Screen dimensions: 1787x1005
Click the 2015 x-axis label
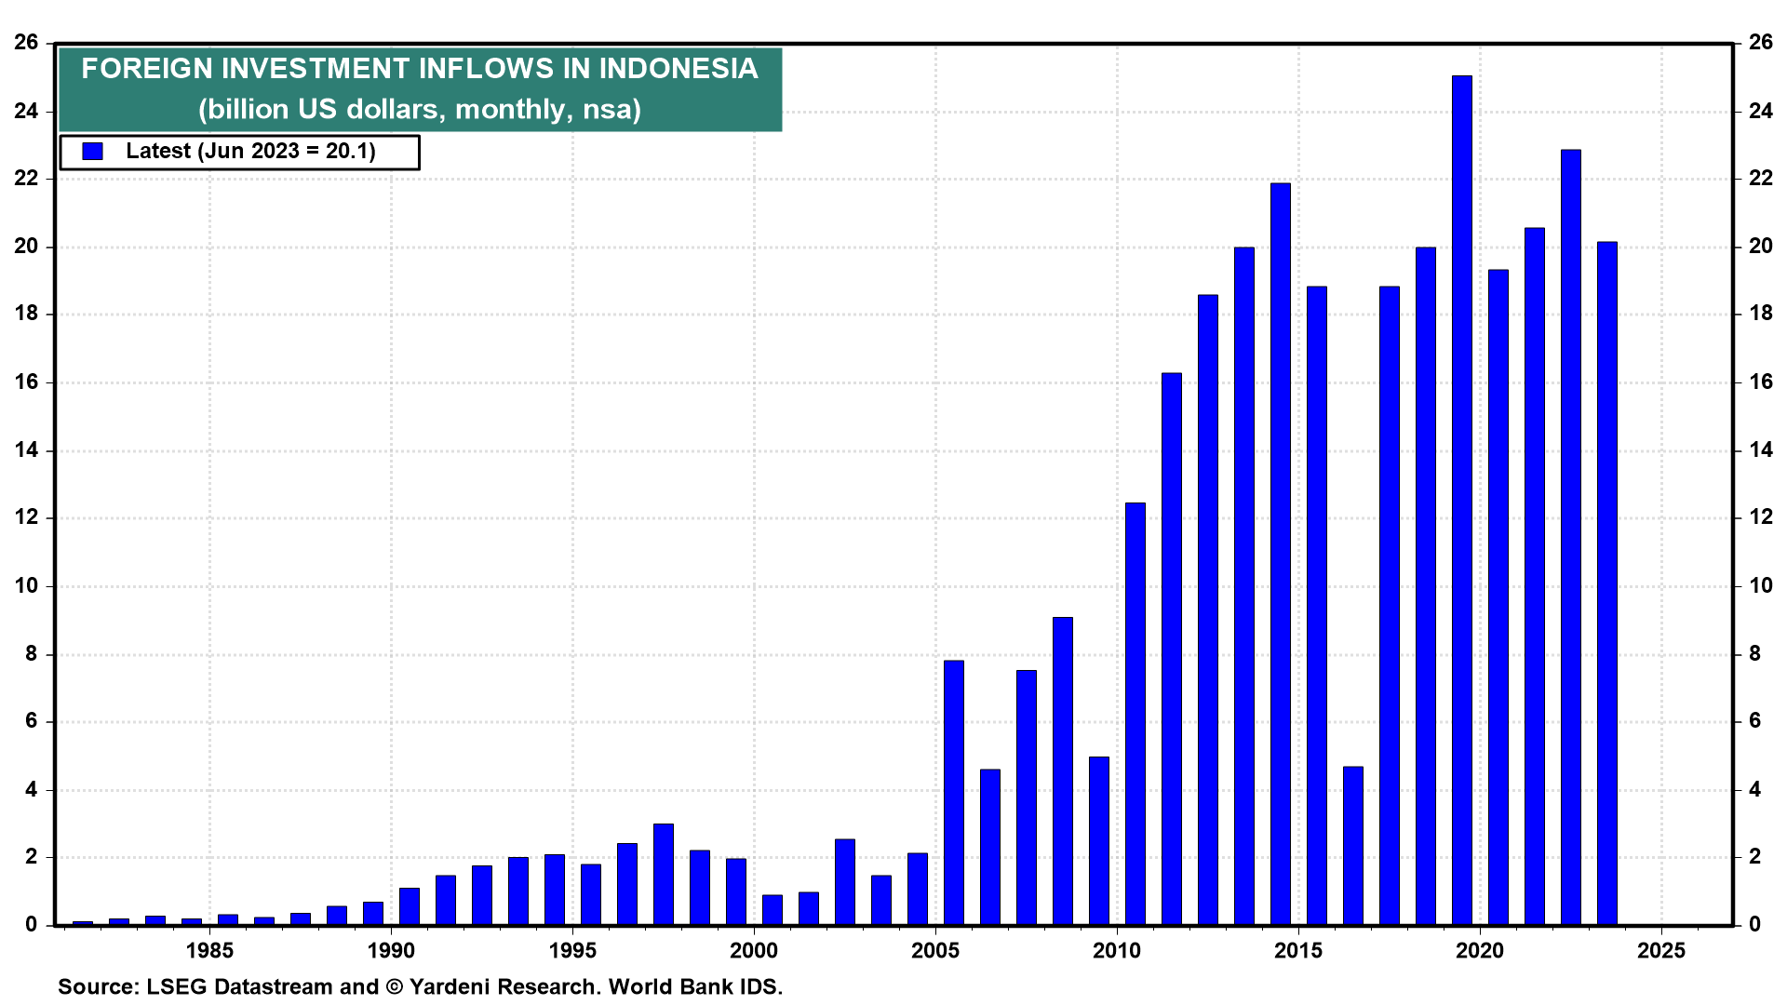pos(1297,950)
